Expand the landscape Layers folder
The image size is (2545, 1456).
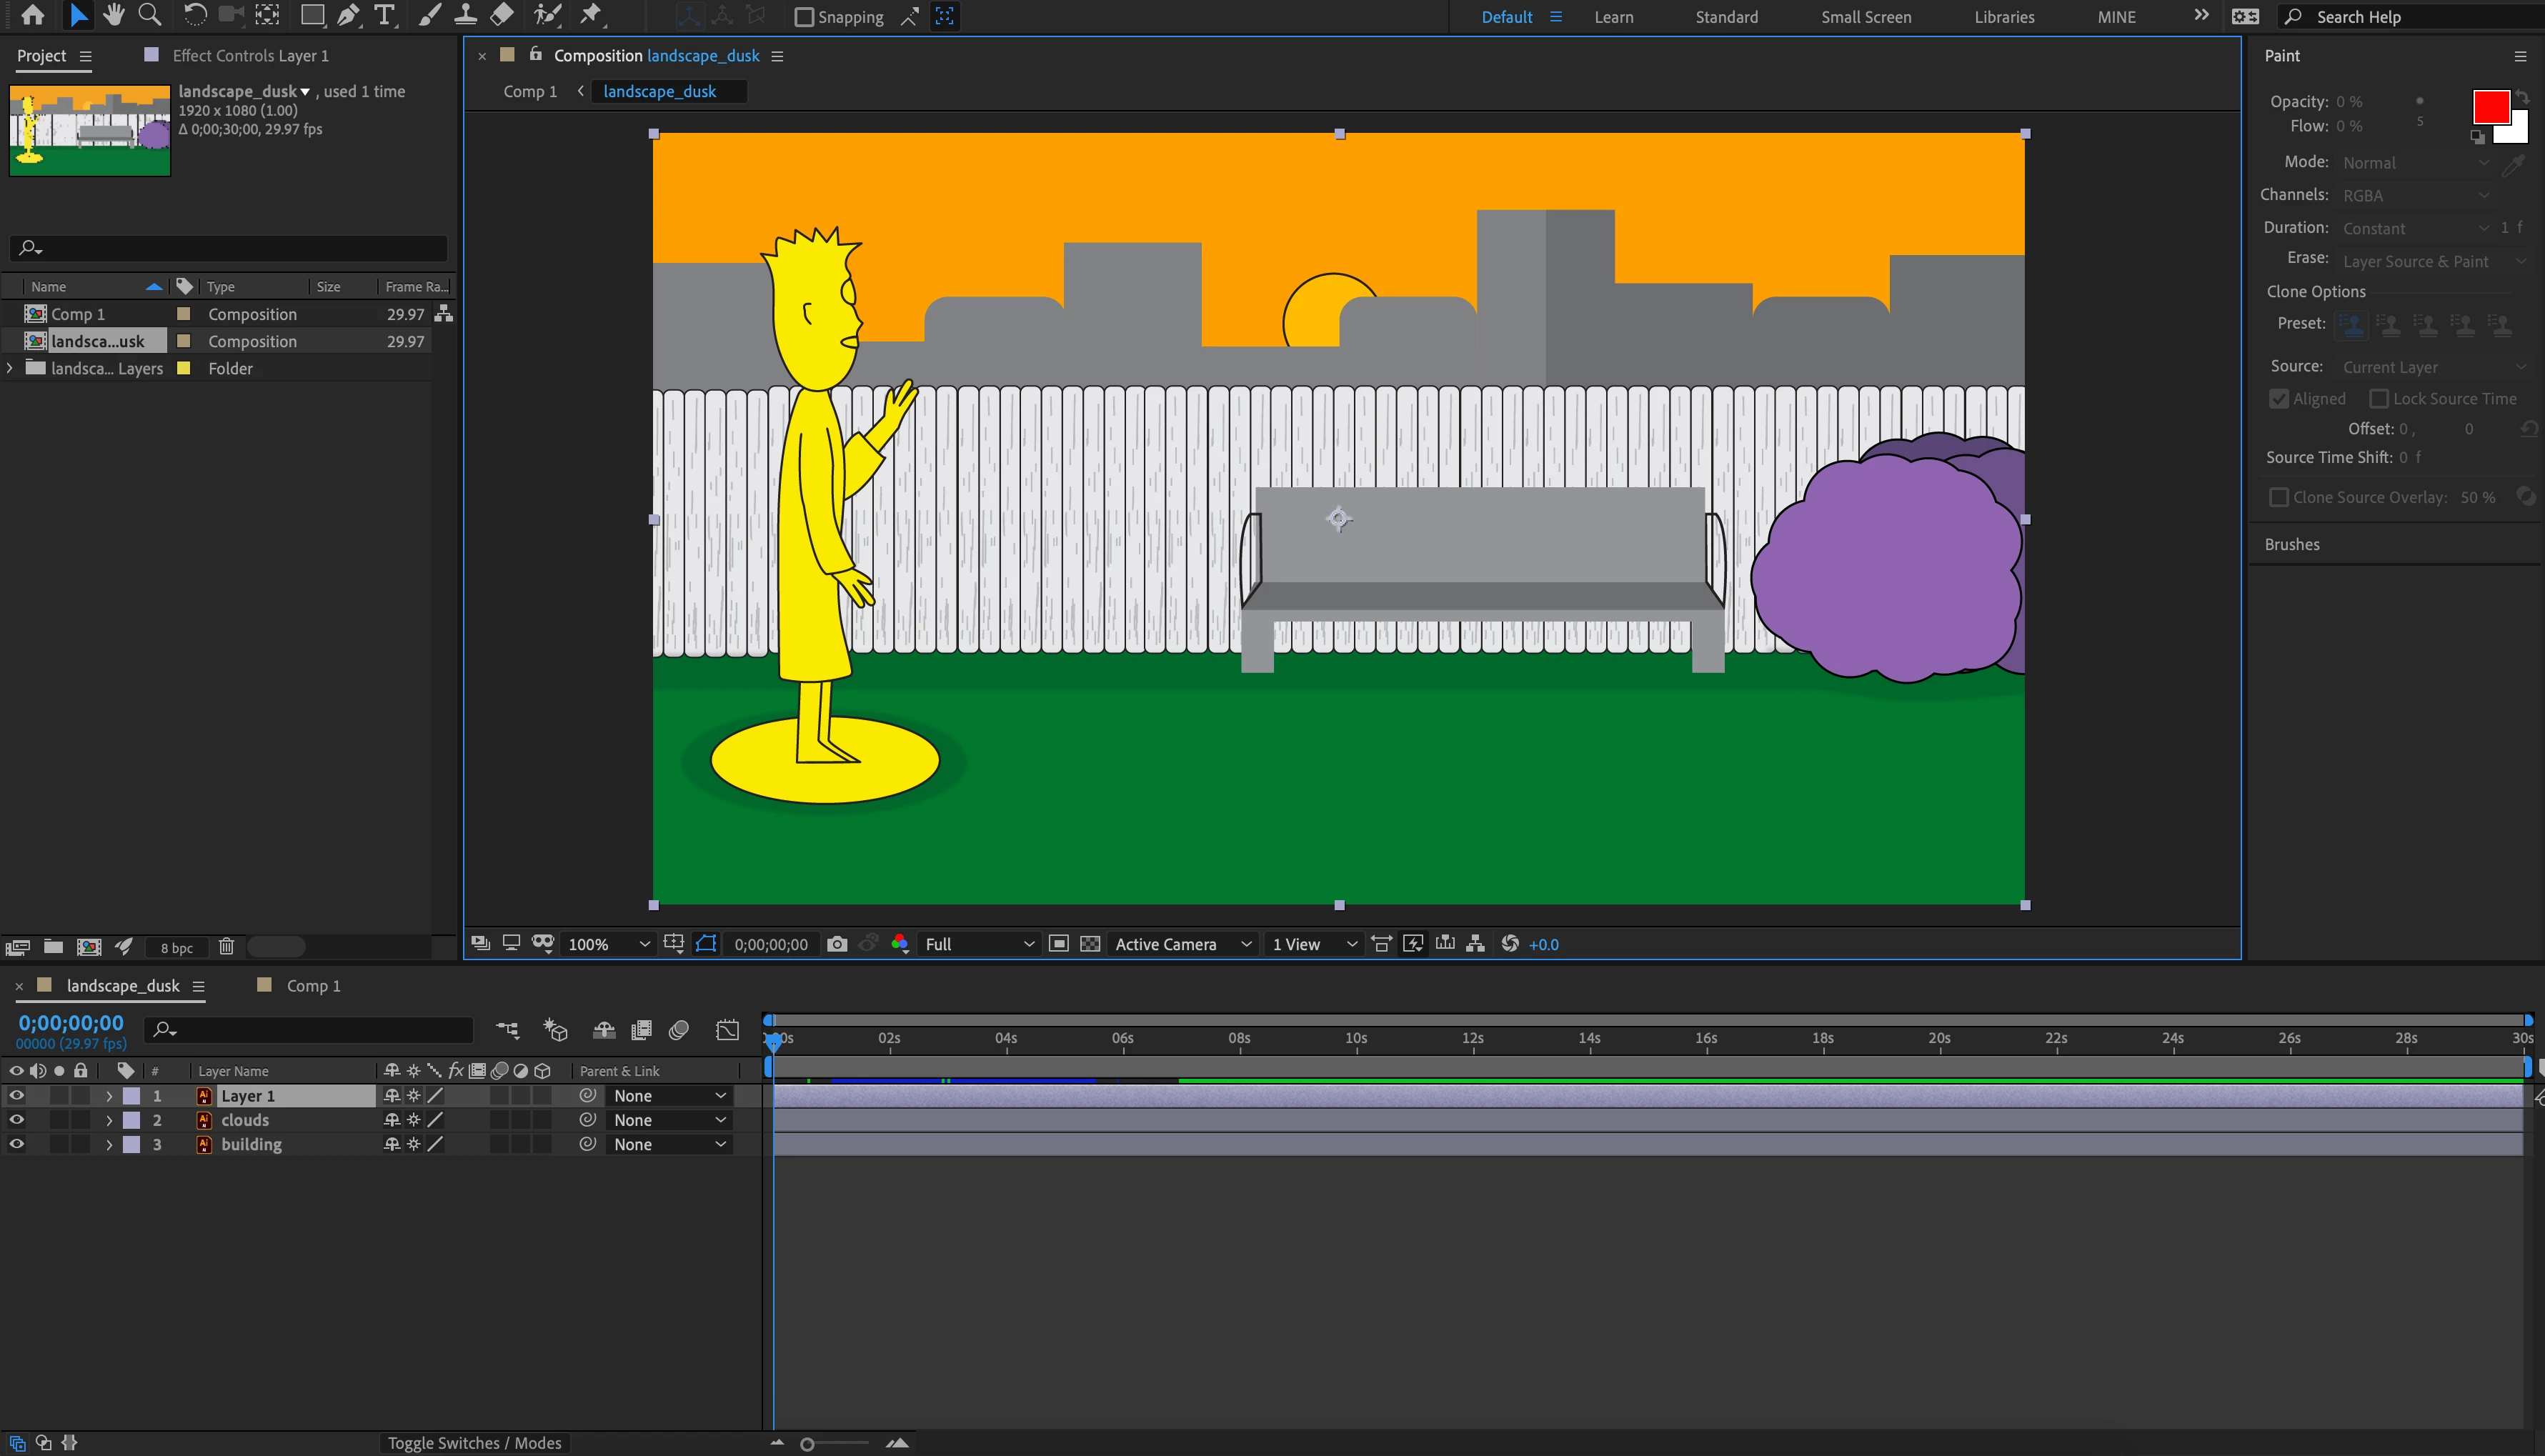pyautogui.click(x=11, y=368)
